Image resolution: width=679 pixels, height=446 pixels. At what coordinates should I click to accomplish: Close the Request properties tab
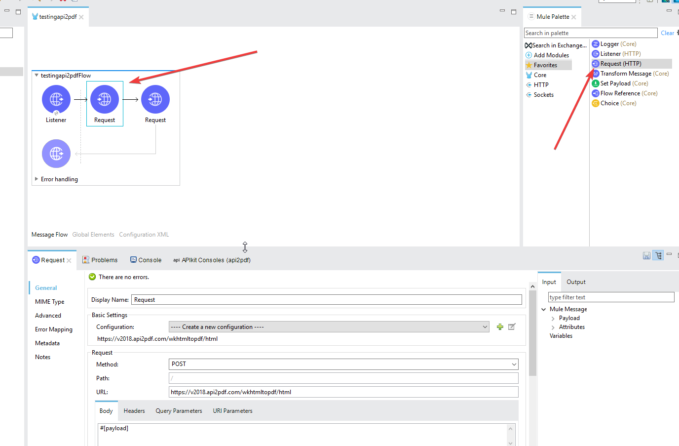[x=69, y=261]
